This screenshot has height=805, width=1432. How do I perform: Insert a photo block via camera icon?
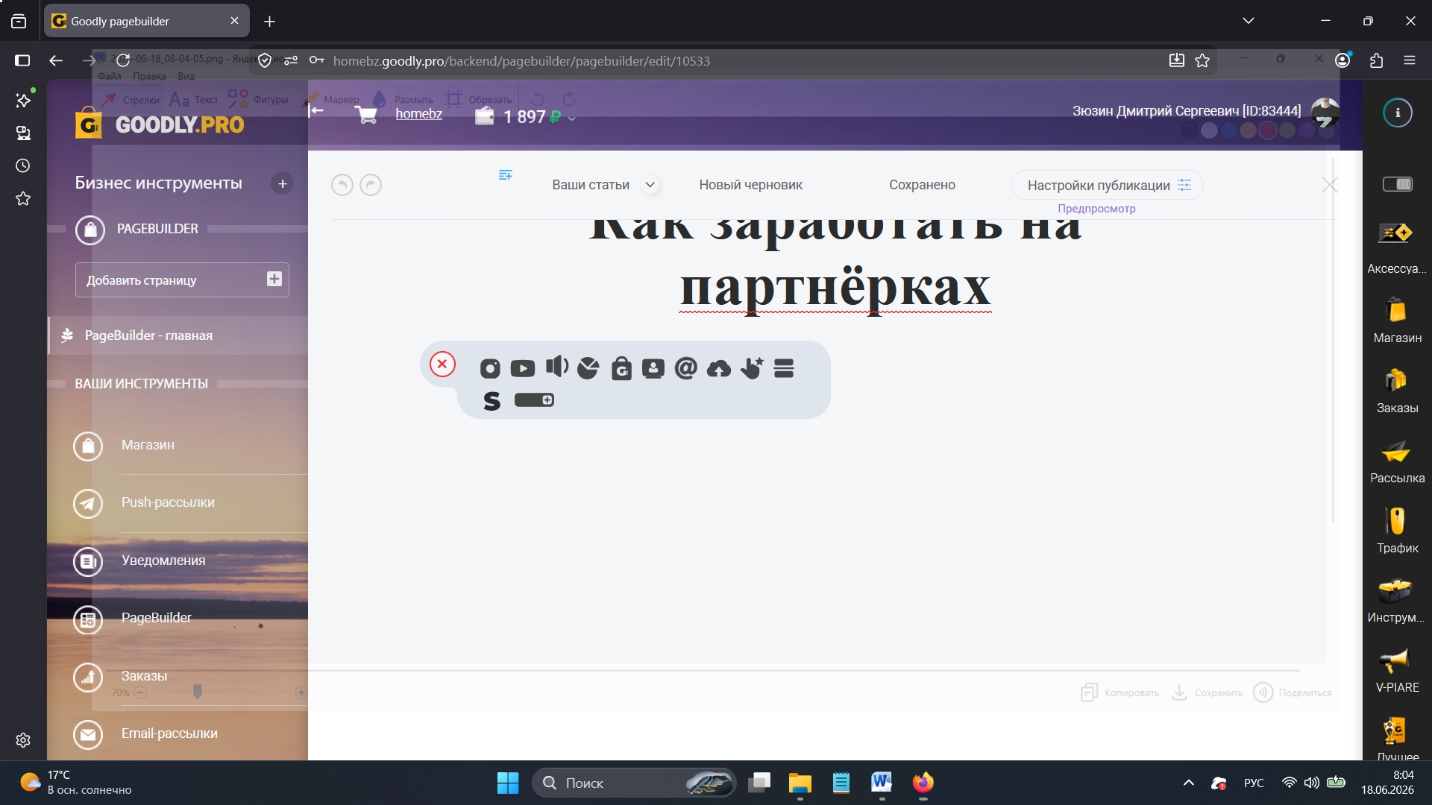click(x=490, y=368)
